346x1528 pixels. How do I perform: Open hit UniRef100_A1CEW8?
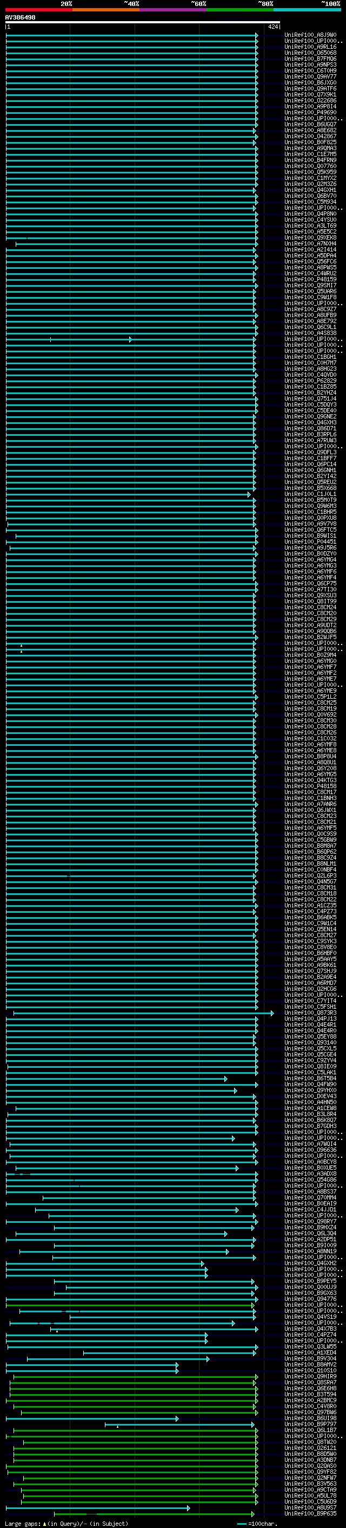310,1108
